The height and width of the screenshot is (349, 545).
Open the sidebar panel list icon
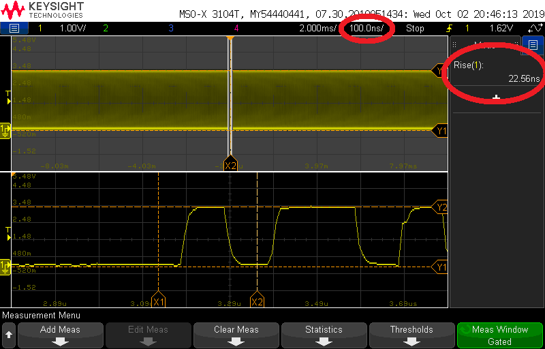tap(533, 46)
